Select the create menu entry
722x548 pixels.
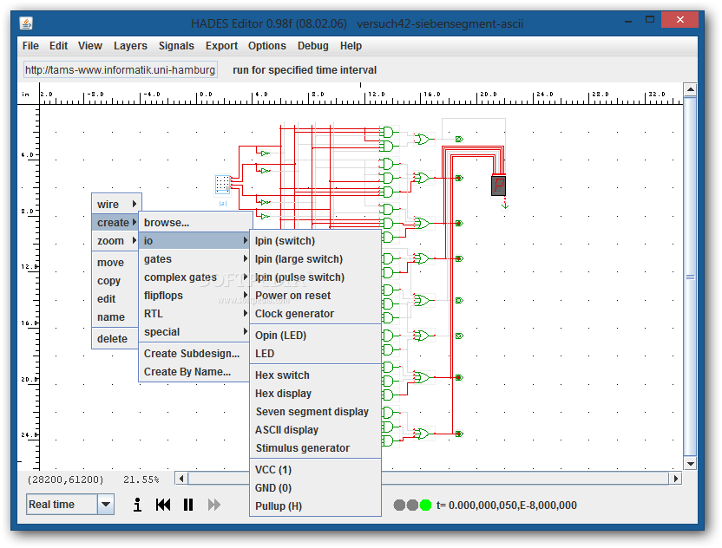click(x=115, y=222)
